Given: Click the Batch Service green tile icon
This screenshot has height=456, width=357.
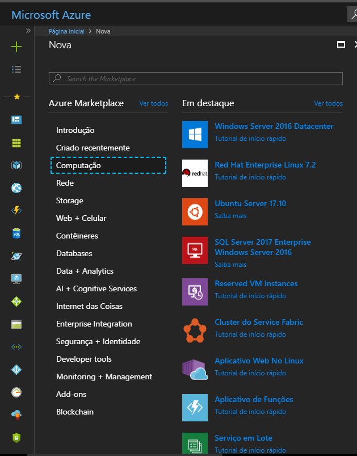Looking at the screenshot, I should 195,443.
